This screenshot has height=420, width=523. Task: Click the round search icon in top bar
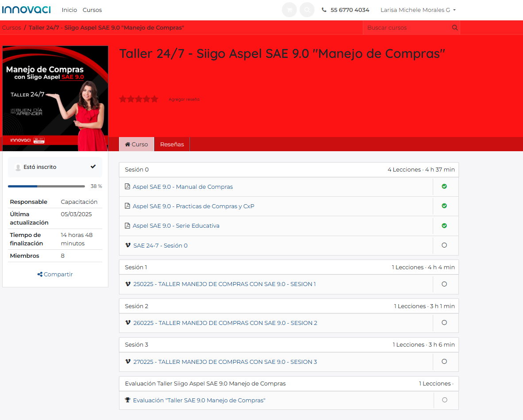pyautogui.click(x=307, y=10)
